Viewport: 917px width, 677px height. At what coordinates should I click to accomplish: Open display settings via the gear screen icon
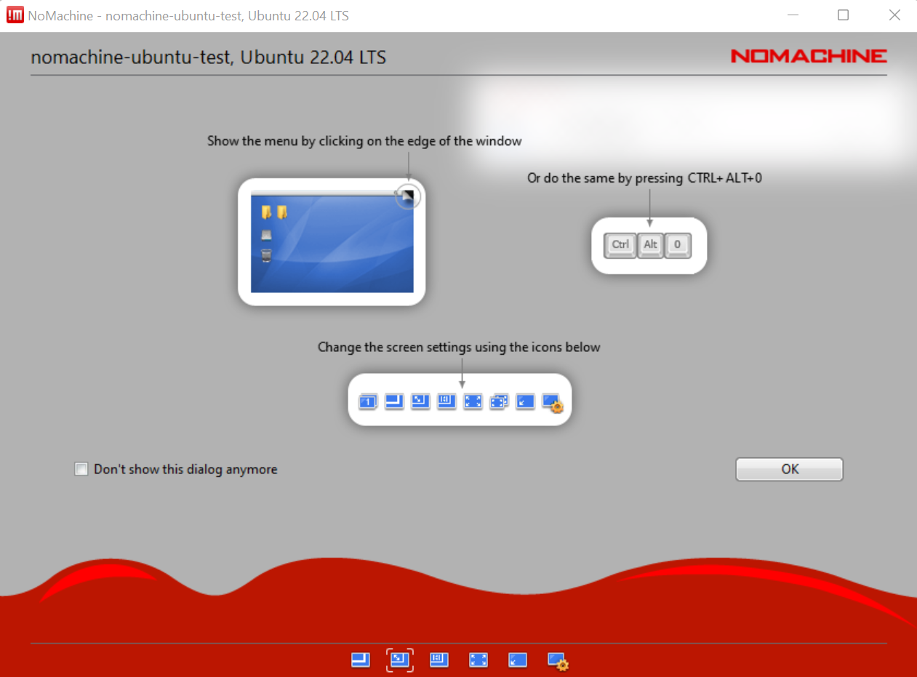pyautogui.click(x=558, y=660)
